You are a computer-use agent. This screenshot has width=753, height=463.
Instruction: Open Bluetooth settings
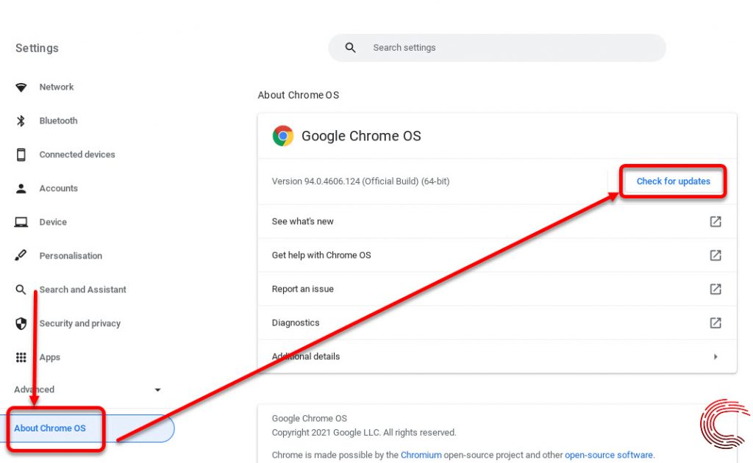(x=58, y=121)
